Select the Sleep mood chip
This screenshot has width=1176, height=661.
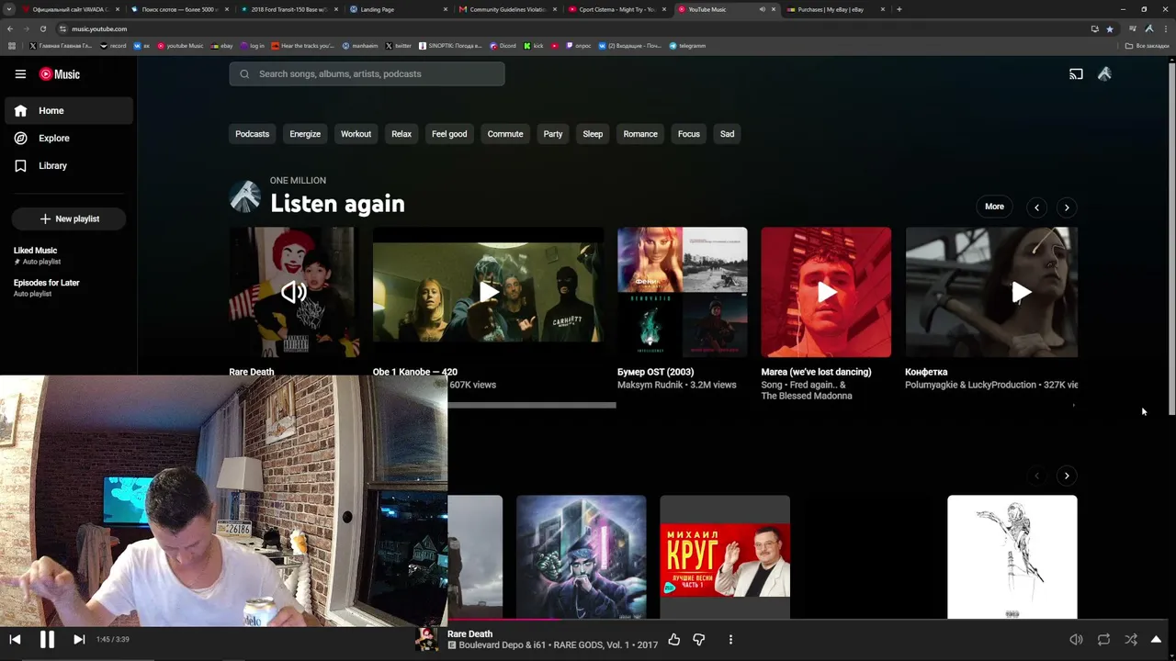coord(593,134)
